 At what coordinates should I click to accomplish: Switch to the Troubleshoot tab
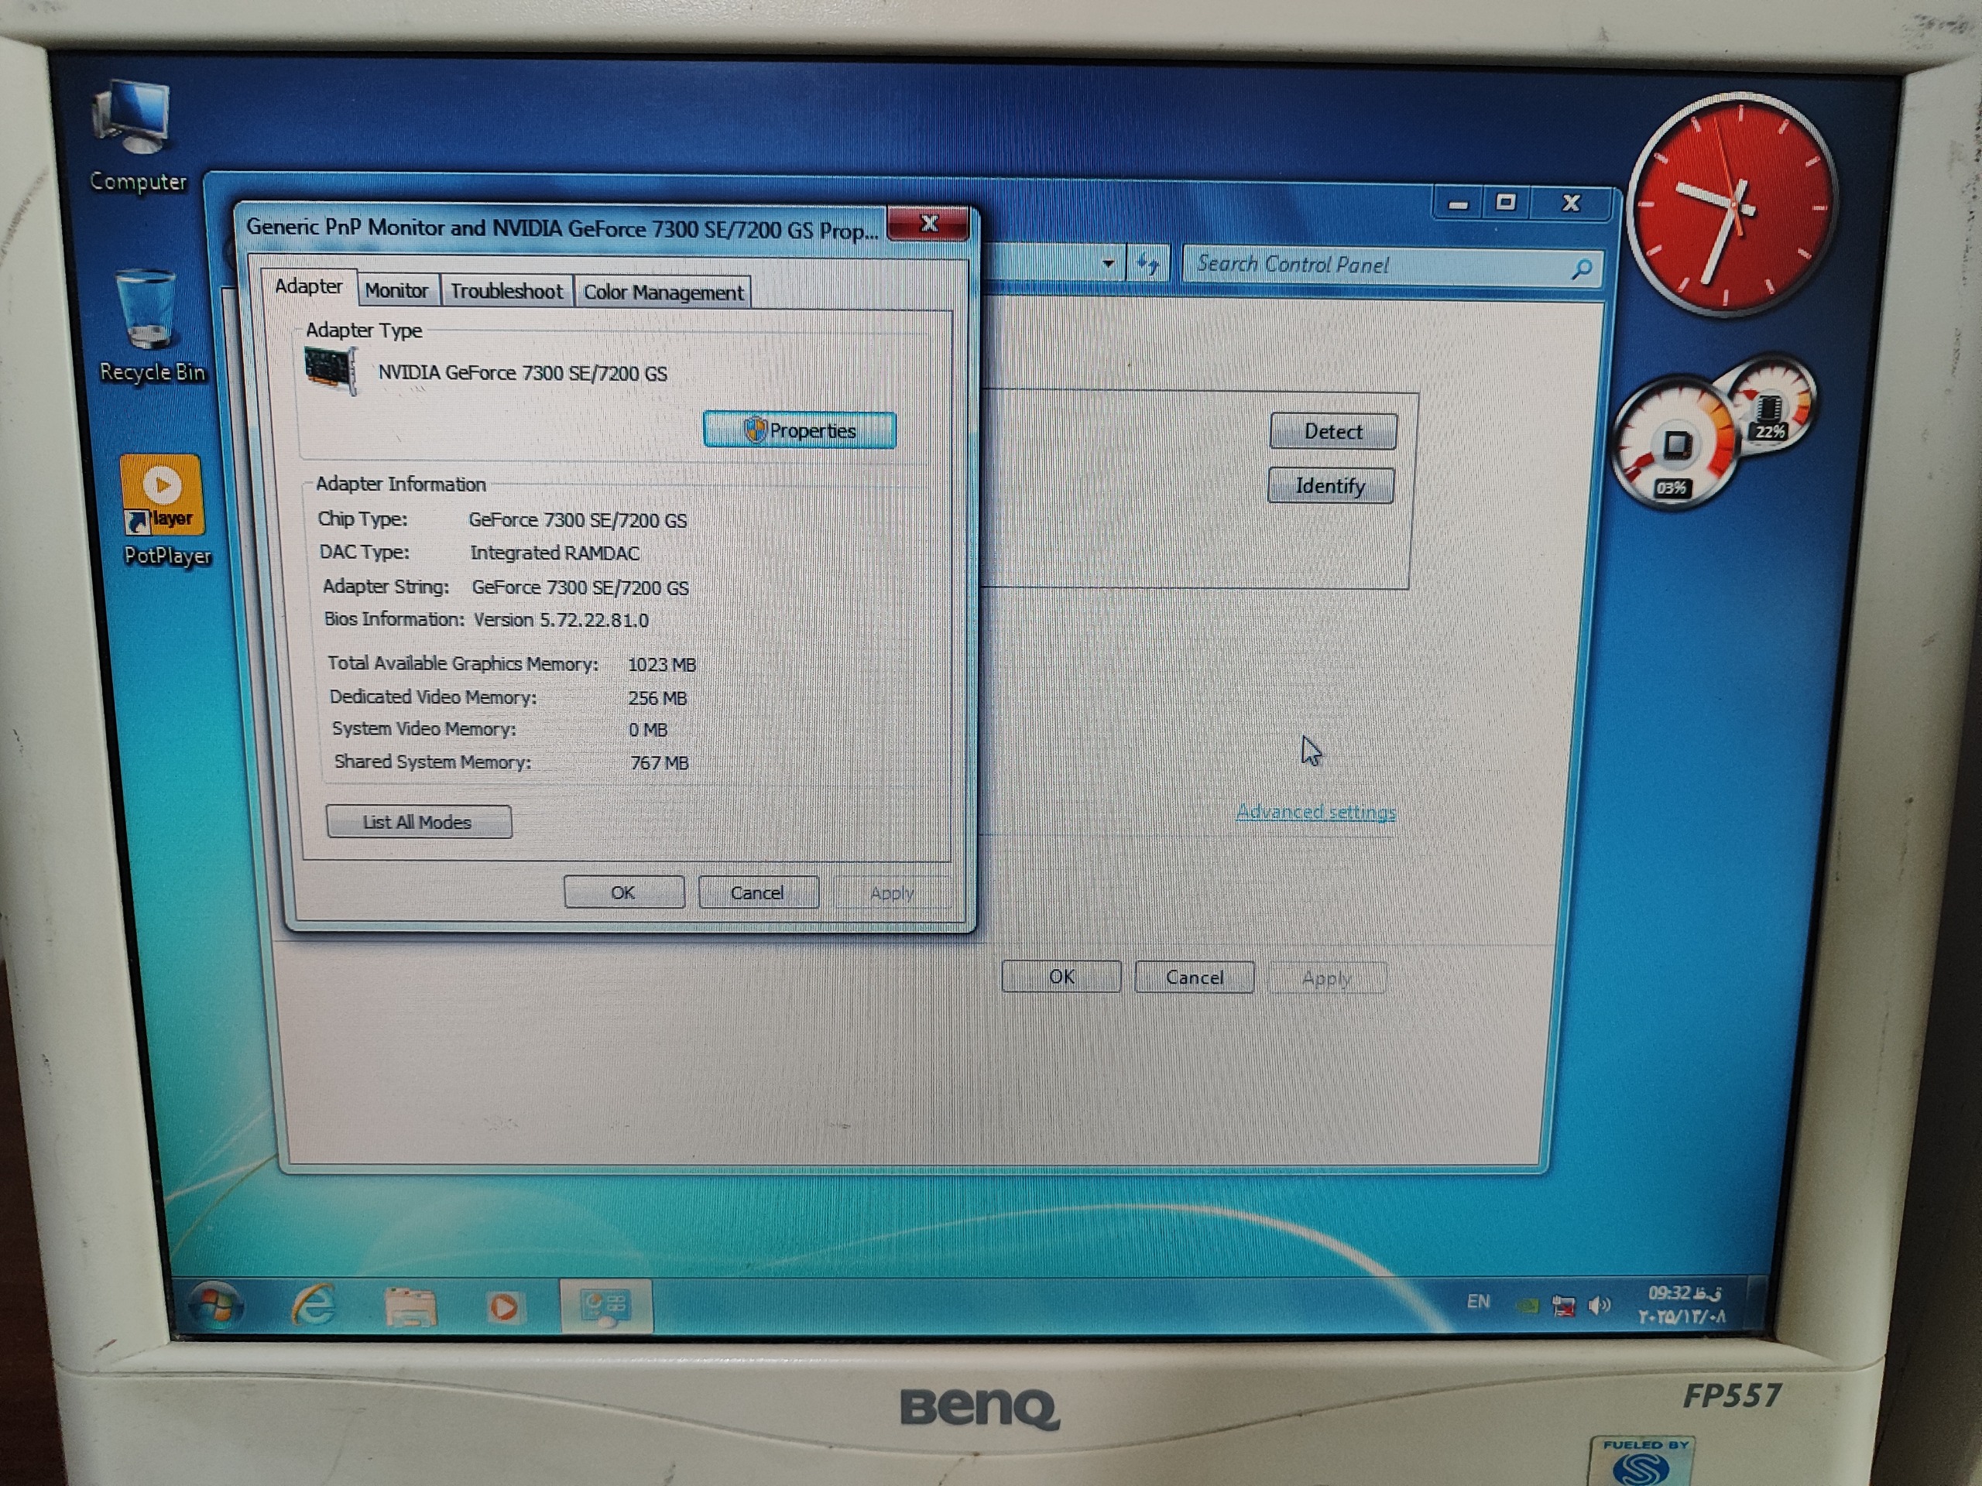[x=506, y=291]
